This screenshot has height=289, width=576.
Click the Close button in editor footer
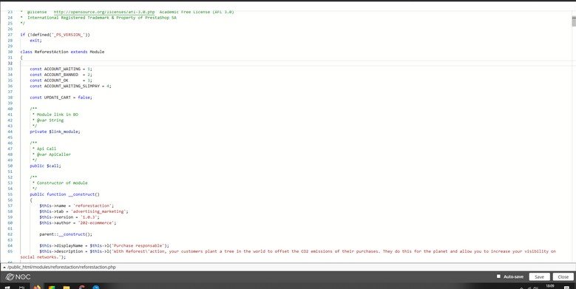(x=563, y=277)
